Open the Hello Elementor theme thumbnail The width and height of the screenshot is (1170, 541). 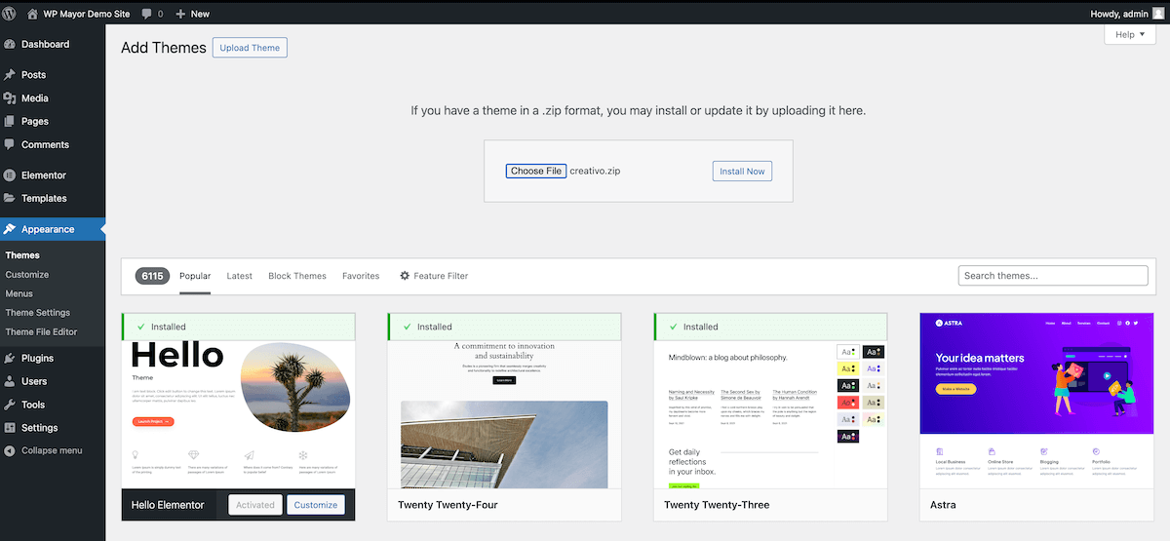click(238, 414)
